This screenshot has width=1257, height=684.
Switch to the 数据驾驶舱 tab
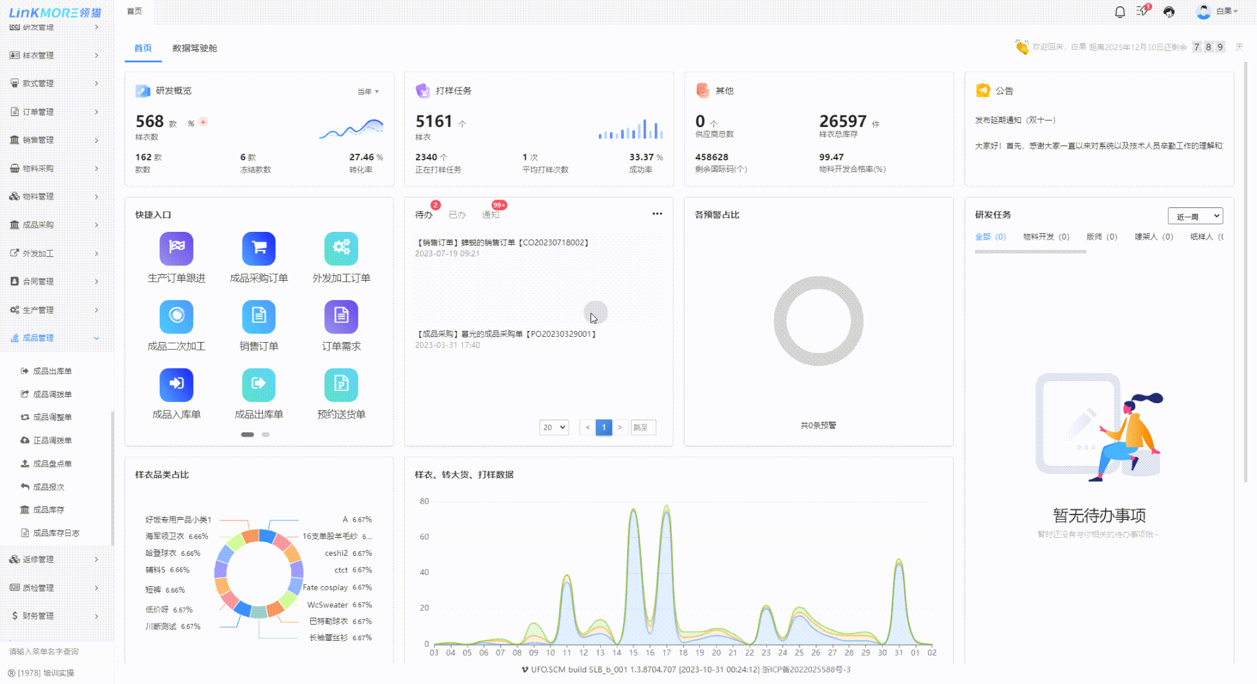194,48
